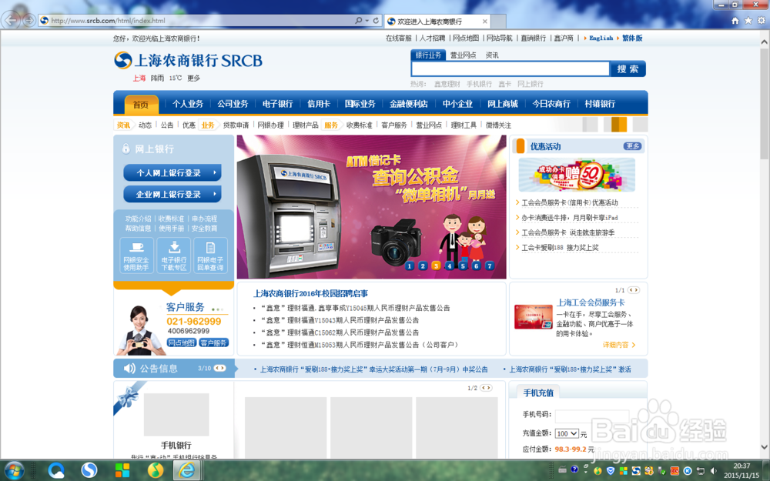Viewport: 770px width, 481px height.
Task: Click hot search term 手机银行
Action: [479, 84]
